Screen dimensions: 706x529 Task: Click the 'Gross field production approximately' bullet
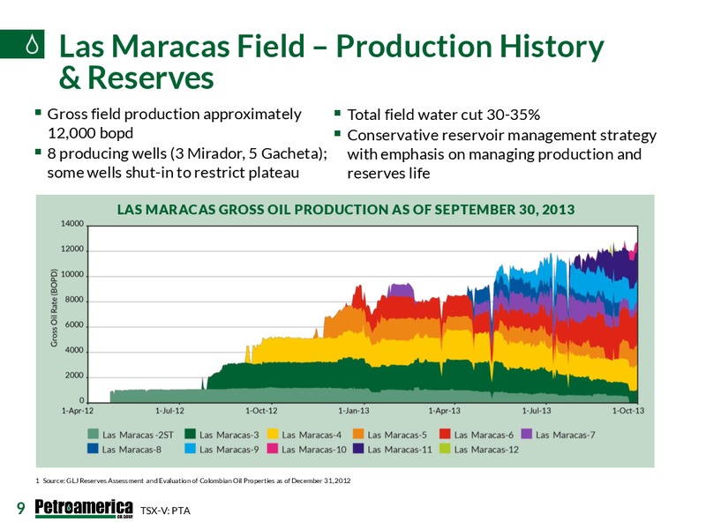point(174,123)
